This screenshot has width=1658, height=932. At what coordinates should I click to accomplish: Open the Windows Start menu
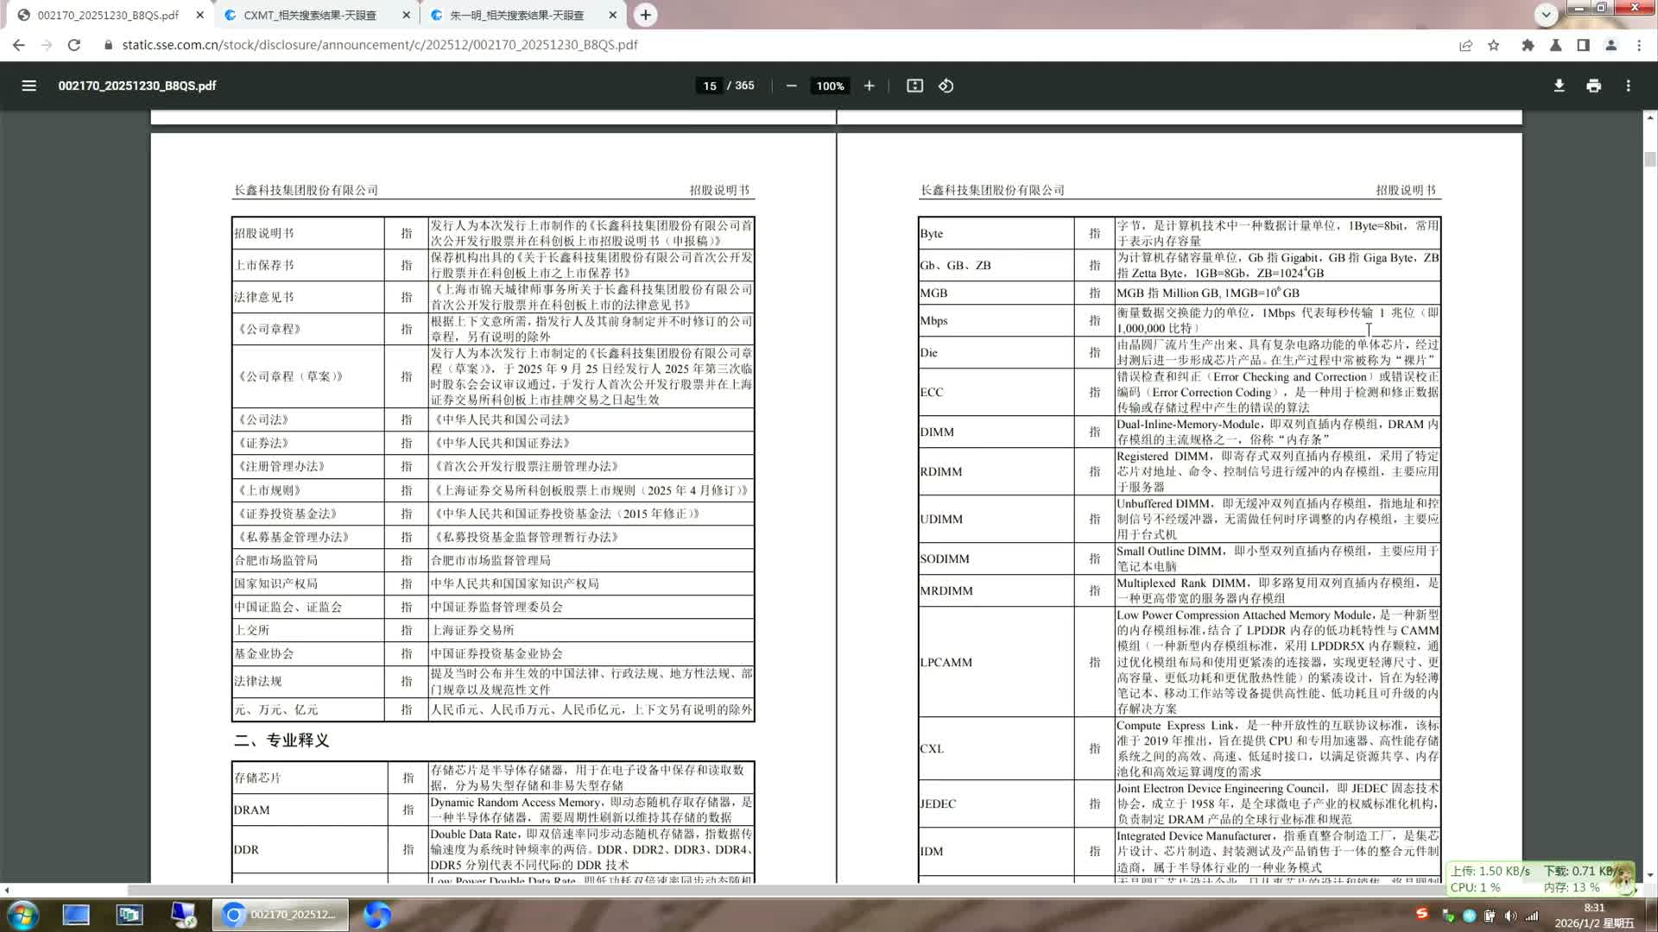[22, 915]
